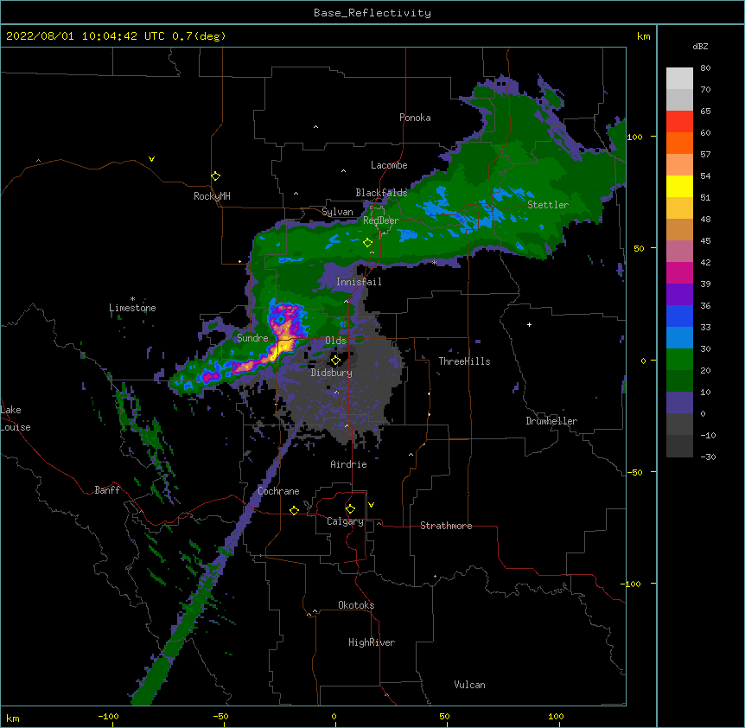Click the km unit label at bottom left
This screenshot has height=728, width=745.
pyautogui.click(x=13, y=718)
